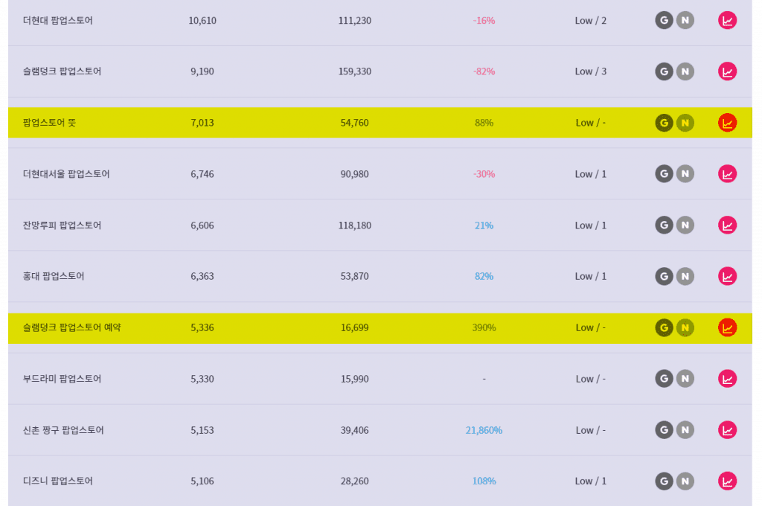
Task: Click Google icon in 더현대서울 팝업스토어 row
Action: pos(664,173)
